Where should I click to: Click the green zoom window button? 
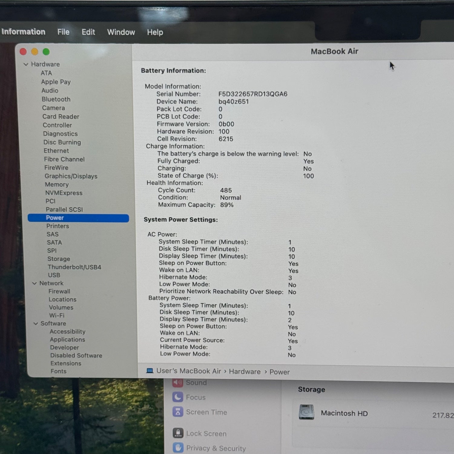[x=46, y=52]
